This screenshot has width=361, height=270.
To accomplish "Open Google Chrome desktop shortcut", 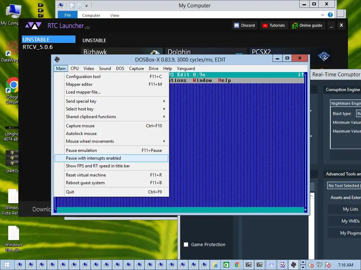I will (x=12, y=91).
